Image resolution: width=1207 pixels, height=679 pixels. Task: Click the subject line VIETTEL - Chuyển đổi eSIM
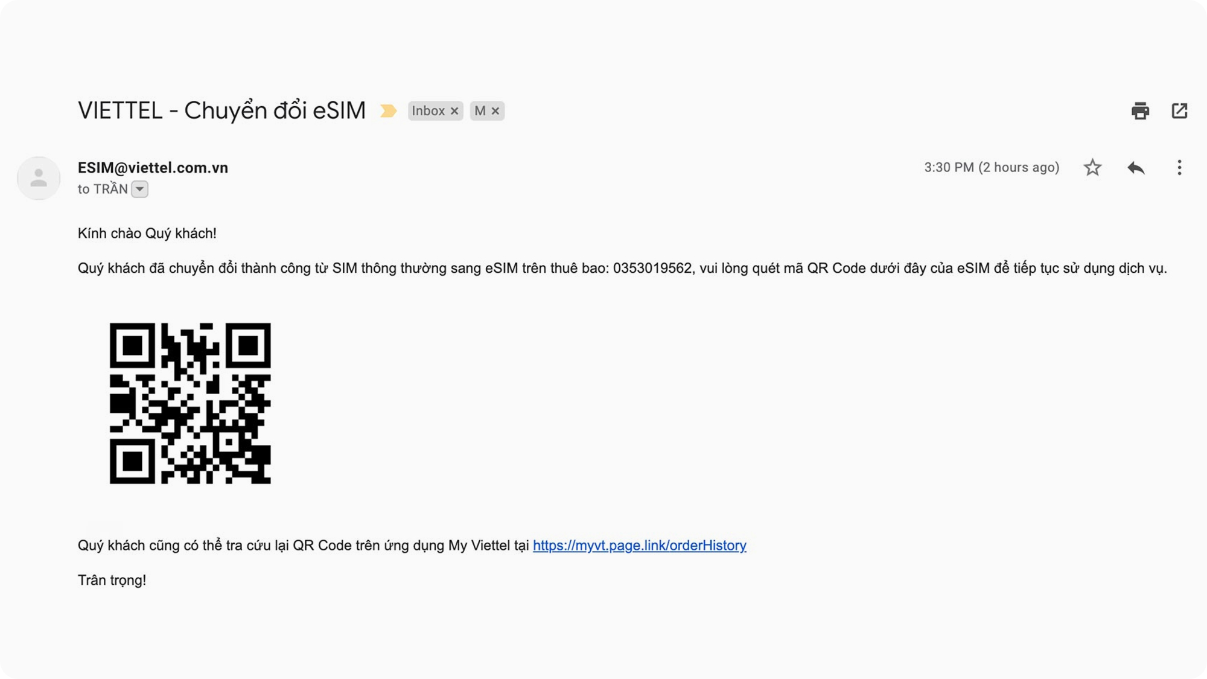221,111
